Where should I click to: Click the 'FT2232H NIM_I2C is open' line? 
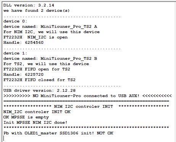36,37
